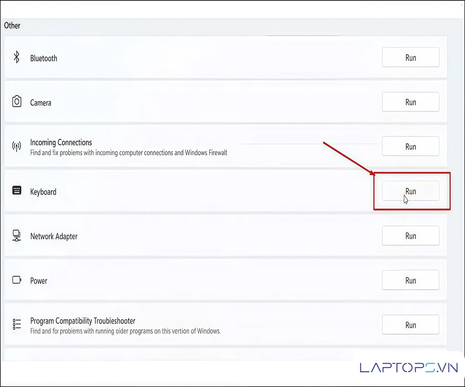This screenshot has height=387, width=465.
Task: Click the Program Compatibility Troubleshooter list icon
Action: 17,324
